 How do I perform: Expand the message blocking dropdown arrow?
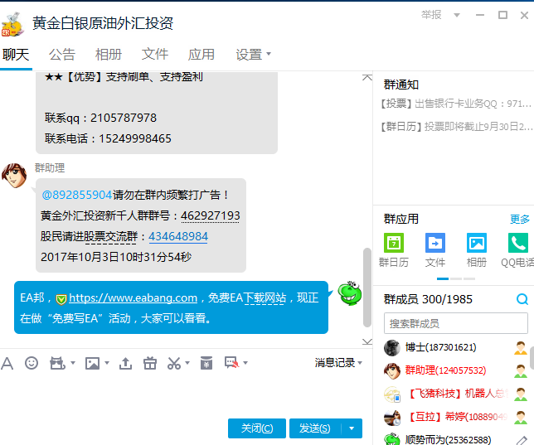tap(245, 363)
